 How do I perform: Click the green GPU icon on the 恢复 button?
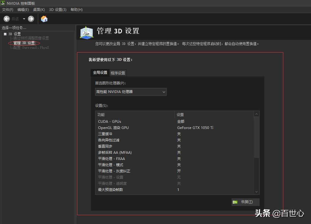click(235, 202)
